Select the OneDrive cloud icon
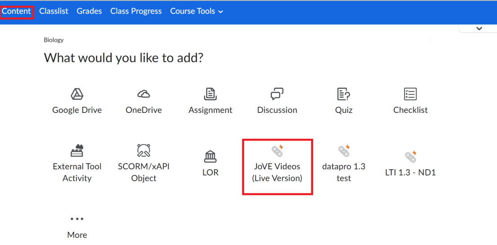 [x=144, y=94]
